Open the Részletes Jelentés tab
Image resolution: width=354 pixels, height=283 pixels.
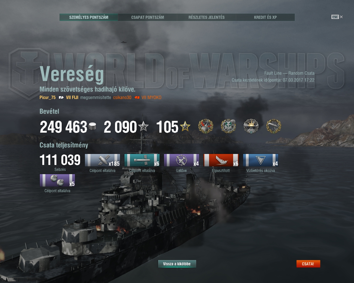pos(207,17)
